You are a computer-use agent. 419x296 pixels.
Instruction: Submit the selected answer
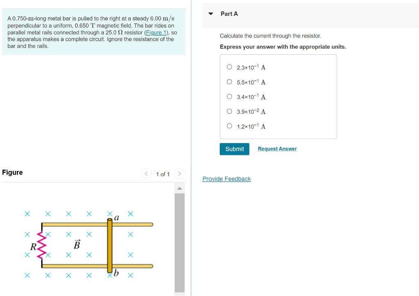pos(234,149)
